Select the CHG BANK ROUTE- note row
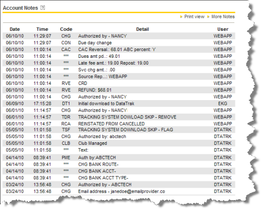The image size is (261, 209). pyautogui.click(x=119, y=164)
